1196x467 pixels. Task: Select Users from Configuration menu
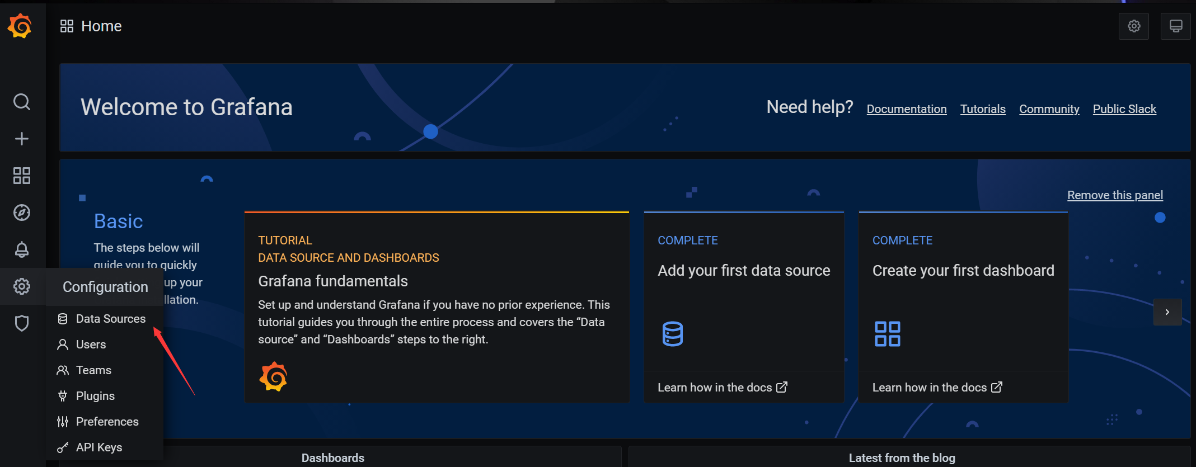(105, 345)
